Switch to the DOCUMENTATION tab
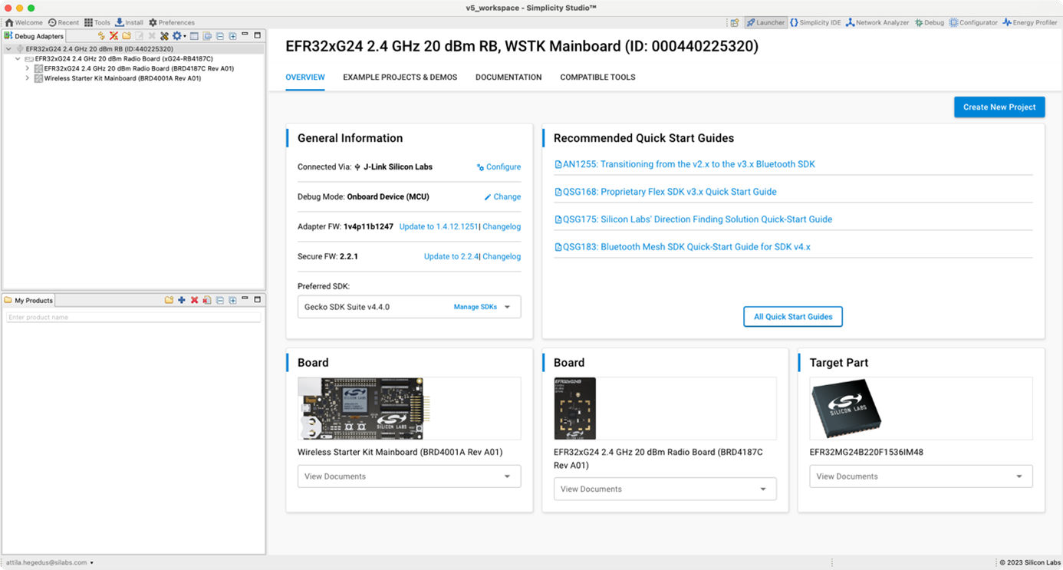Screen dimensions: 1063x570 point(508,77)
